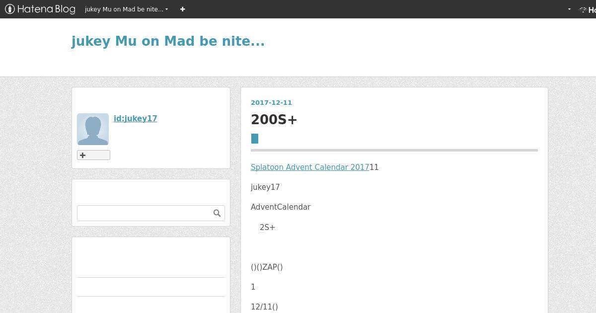Click the plus icon in top bar
This screenshot has height=313, width=596.
pos(182,9)
